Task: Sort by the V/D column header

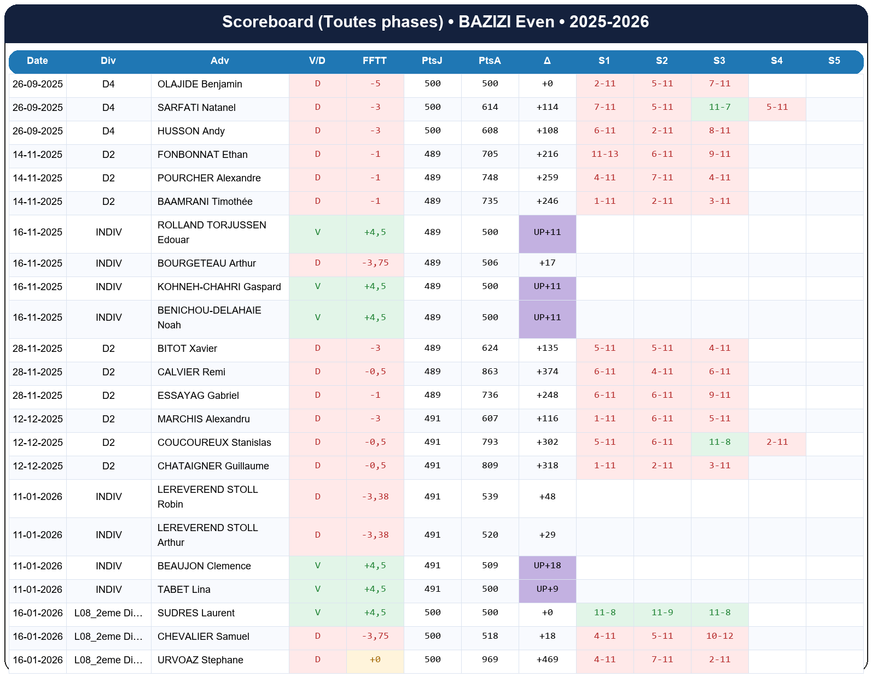Action: pyautogui.click(x=317, y=61)
